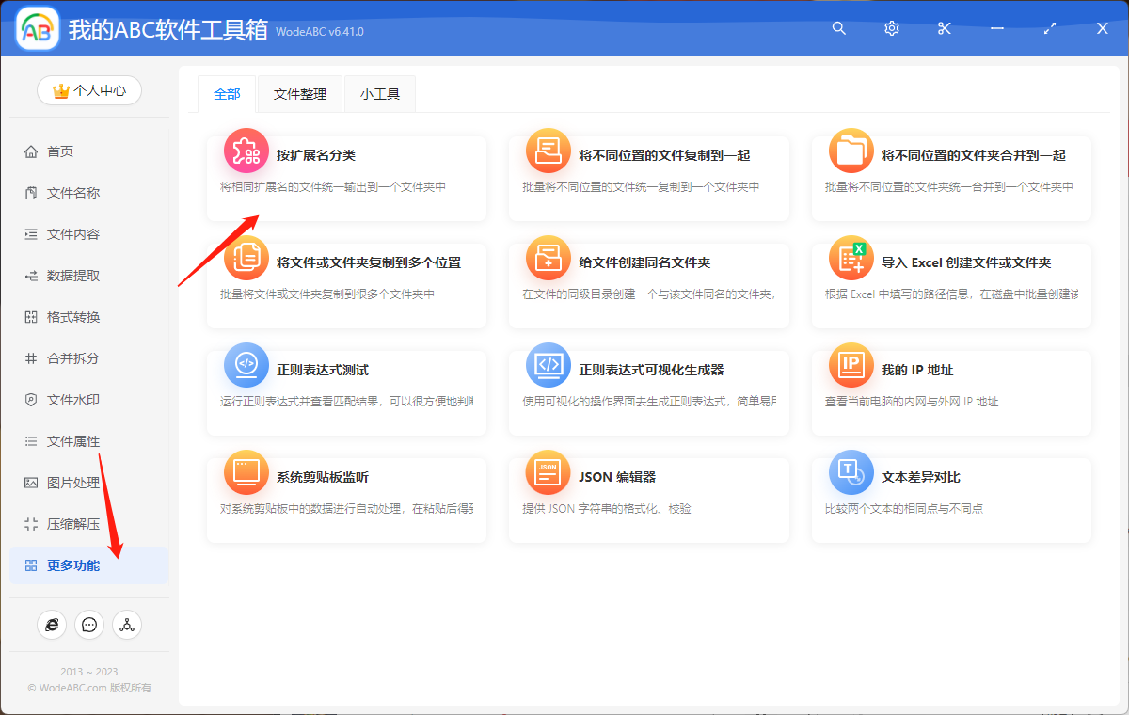Switch to the 小工具 tab
The image size is (1129, 715).
(379, 94)
